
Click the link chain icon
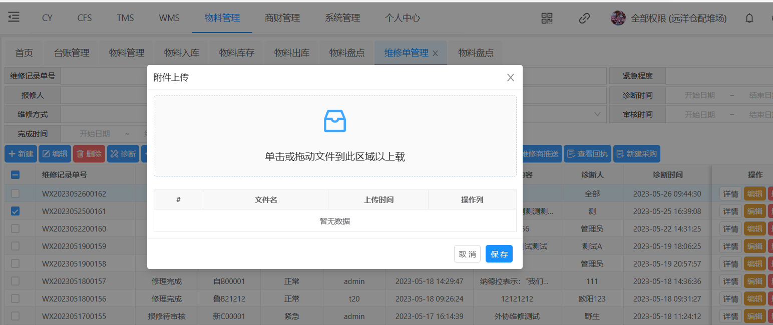(584, 18)
